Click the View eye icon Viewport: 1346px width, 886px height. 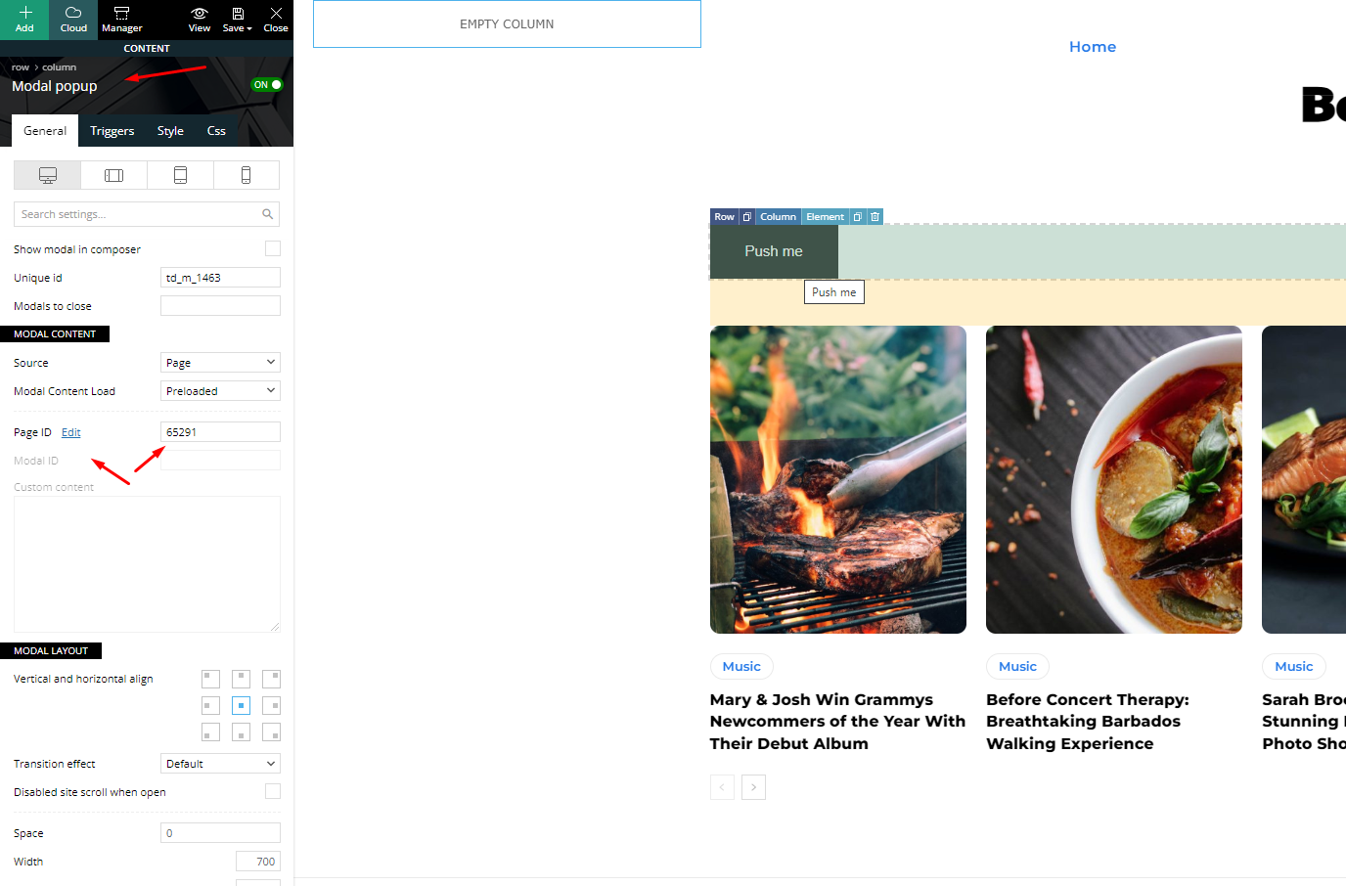coord(200,20)
